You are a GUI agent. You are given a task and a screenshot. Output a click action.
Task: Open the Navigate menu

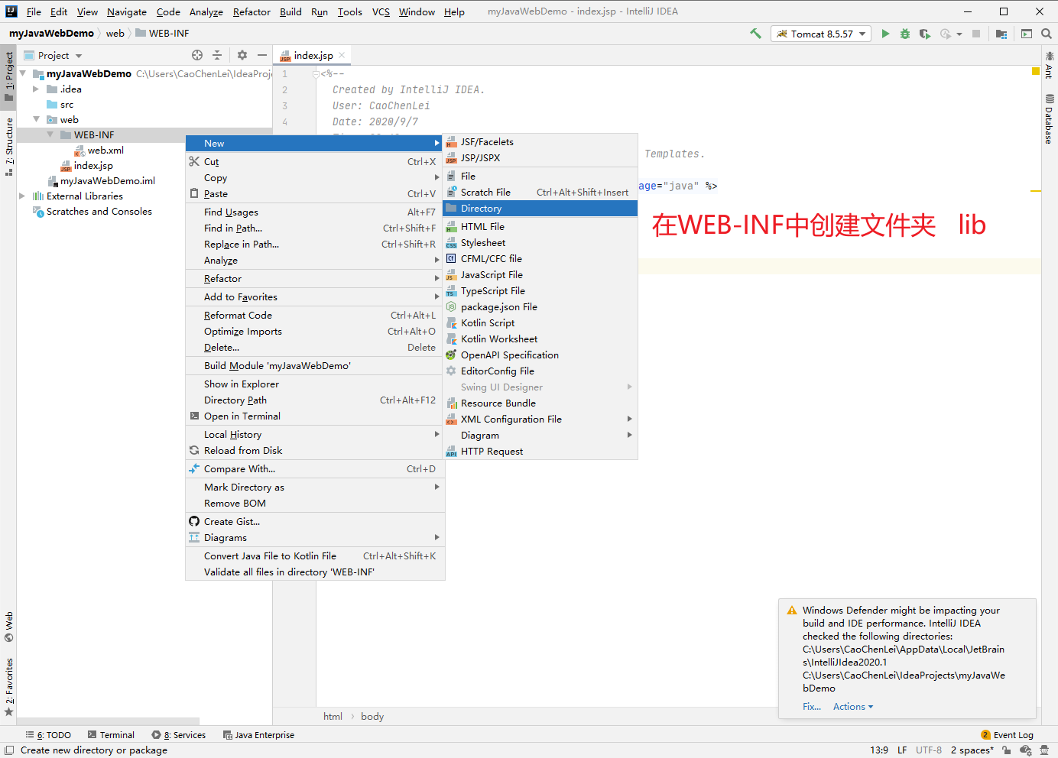(x=127, y=11)
